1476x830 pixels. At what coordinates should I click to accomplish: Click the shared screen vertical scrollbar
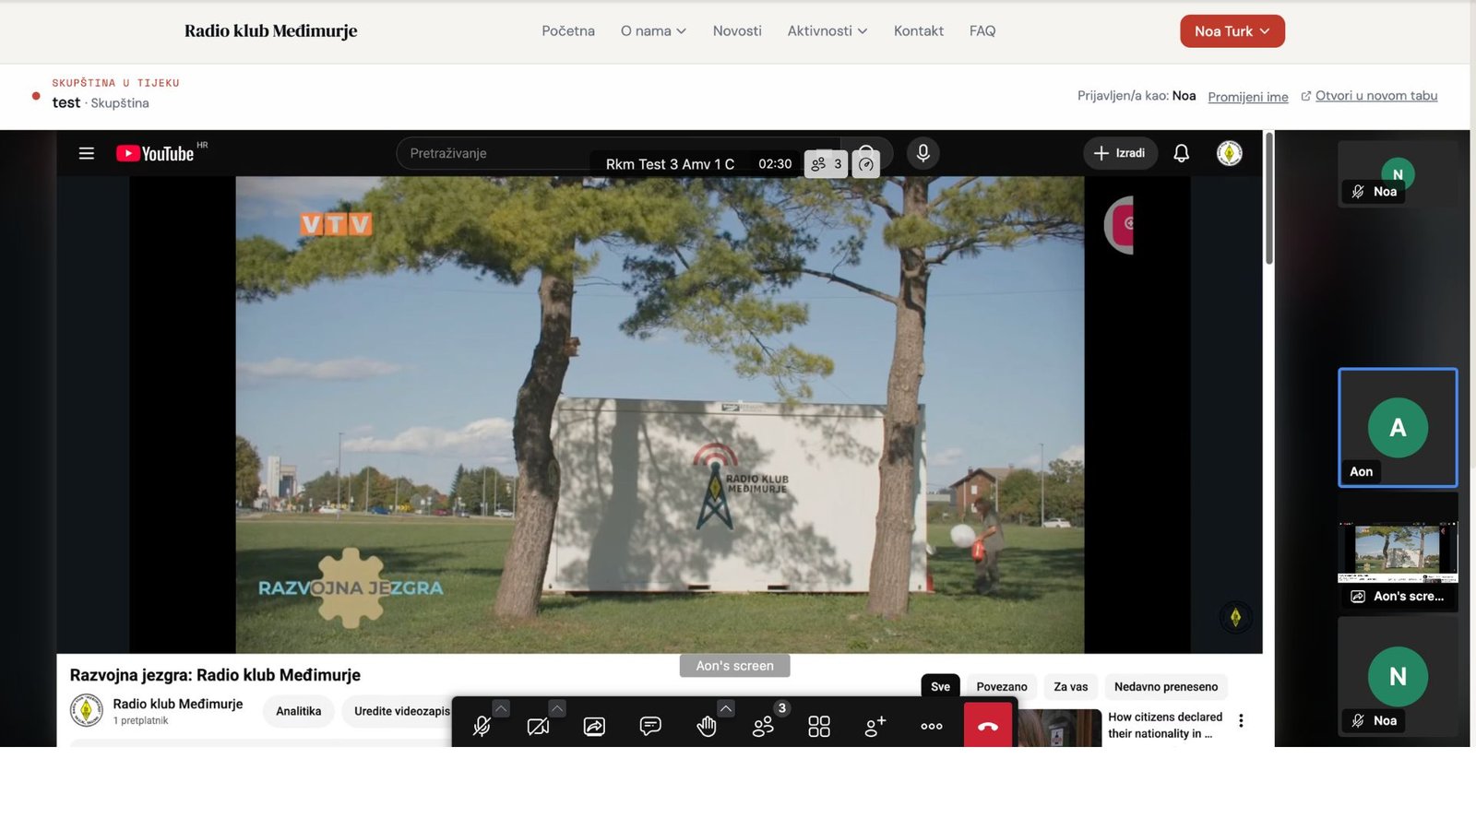point(1268,198)
